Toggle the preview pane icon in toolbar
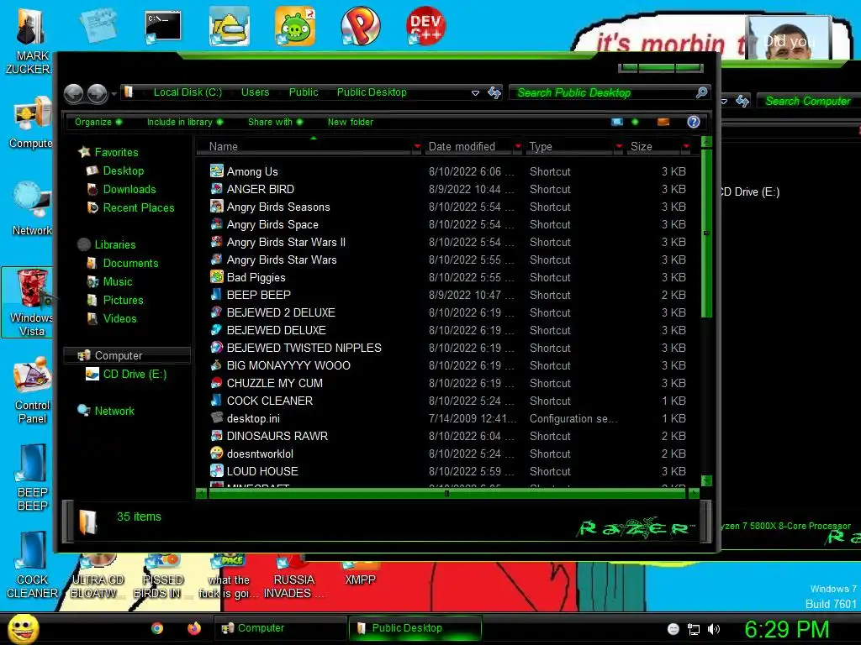Viewport: 861px width, 645px height. [663, 122]
